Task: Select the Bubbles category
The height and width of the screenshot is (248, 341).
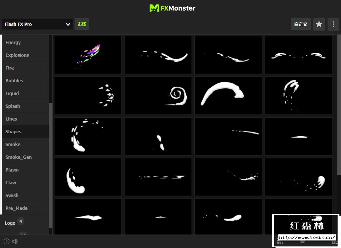Action: (25, 81)
